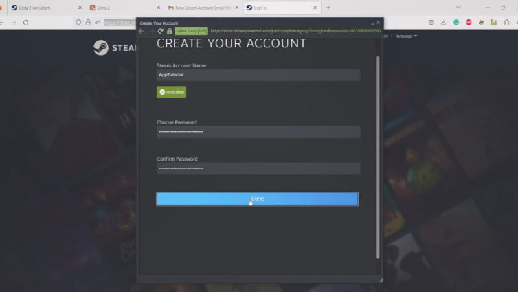Click the green Available status badge

pyautogui.click(x=172, y=92)
